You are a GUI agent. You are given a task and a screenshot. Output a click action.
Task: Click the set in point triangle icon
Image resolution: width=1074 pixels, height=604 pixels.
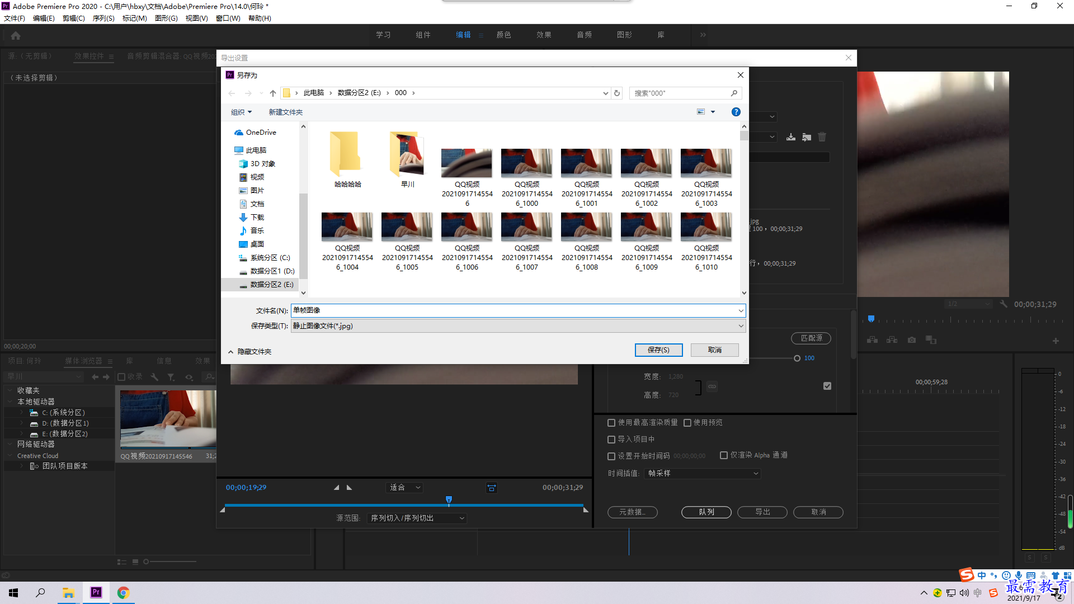coord(336,488)
